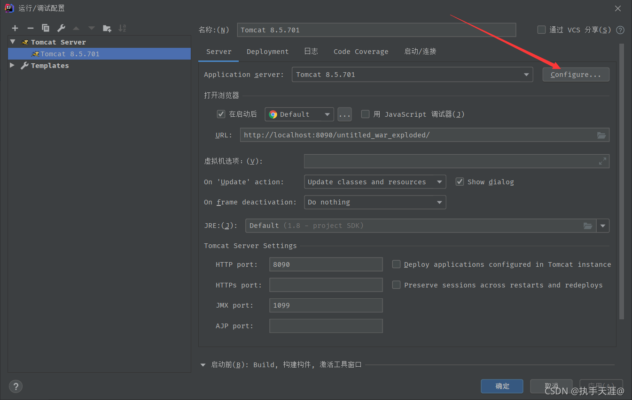The image size is (632, 400).
Task: Click the name input field
Action: pos(376,30)
